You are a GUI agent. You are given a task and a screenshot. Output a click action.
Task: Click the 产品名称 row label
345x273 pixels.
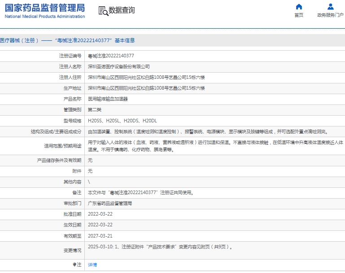72,99
